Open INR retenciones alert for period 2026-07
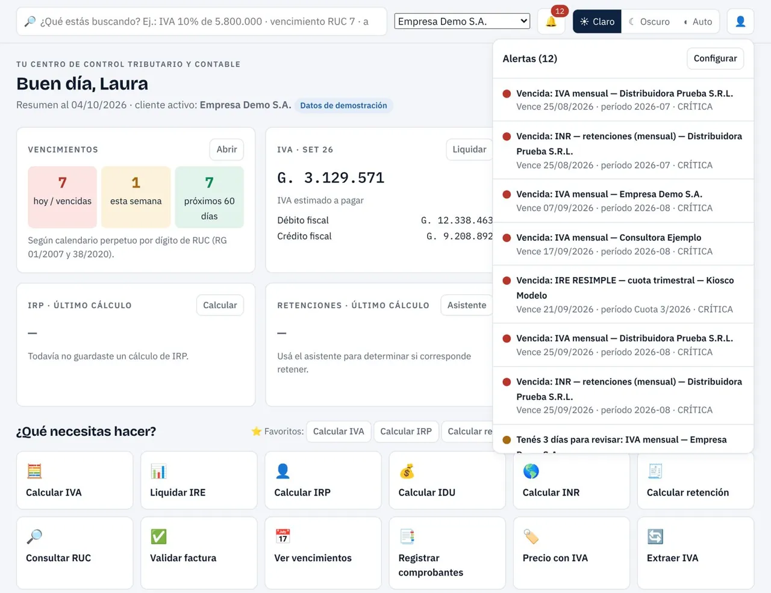This screenshot has width=771, height=593. (x=623, y=151)
